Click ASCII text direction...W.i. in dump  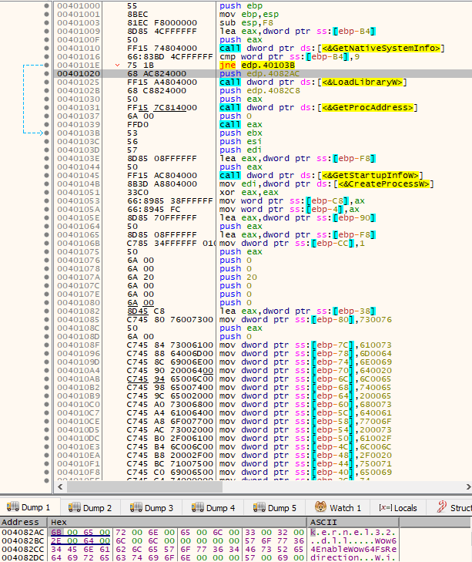point(353,557)
